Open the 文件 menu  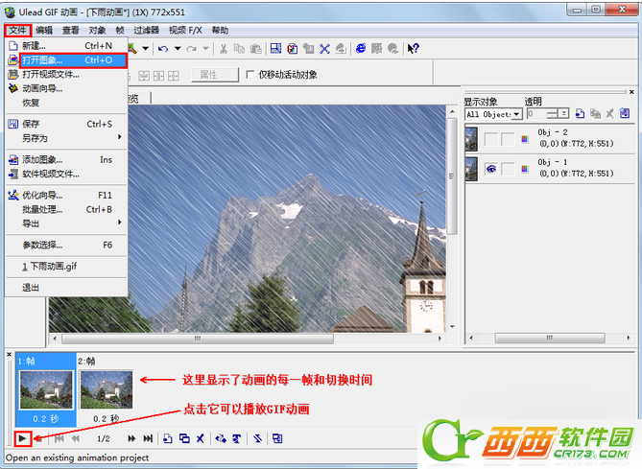click(x=18, y=31)
